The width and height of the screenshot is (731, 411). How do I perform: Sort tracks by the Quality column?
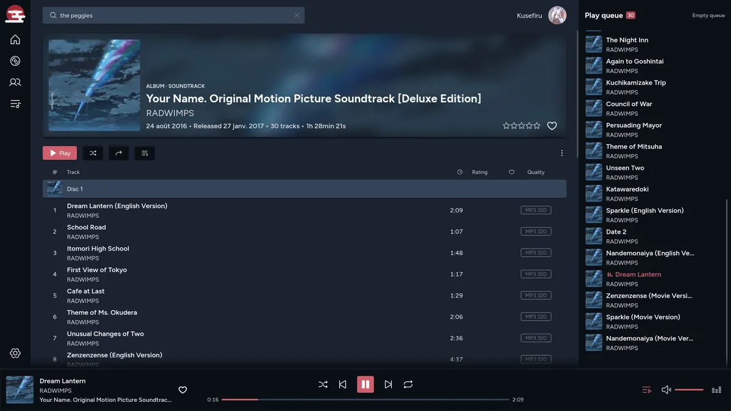(x=536, y=172)
